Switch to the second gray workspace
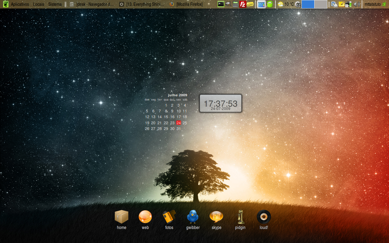This screenshot has width=389, height=243. [x=321, y=4]
